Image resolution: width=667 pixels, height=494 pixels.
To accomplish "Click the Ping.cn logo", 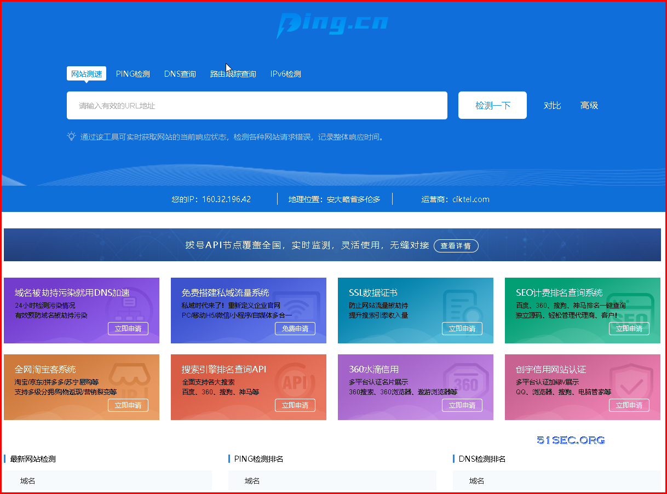I will pos(332,25).
